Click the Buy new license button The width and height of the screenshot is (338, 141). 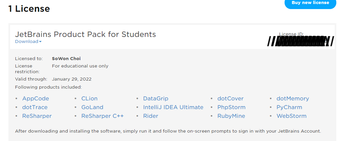coord(310,3)
